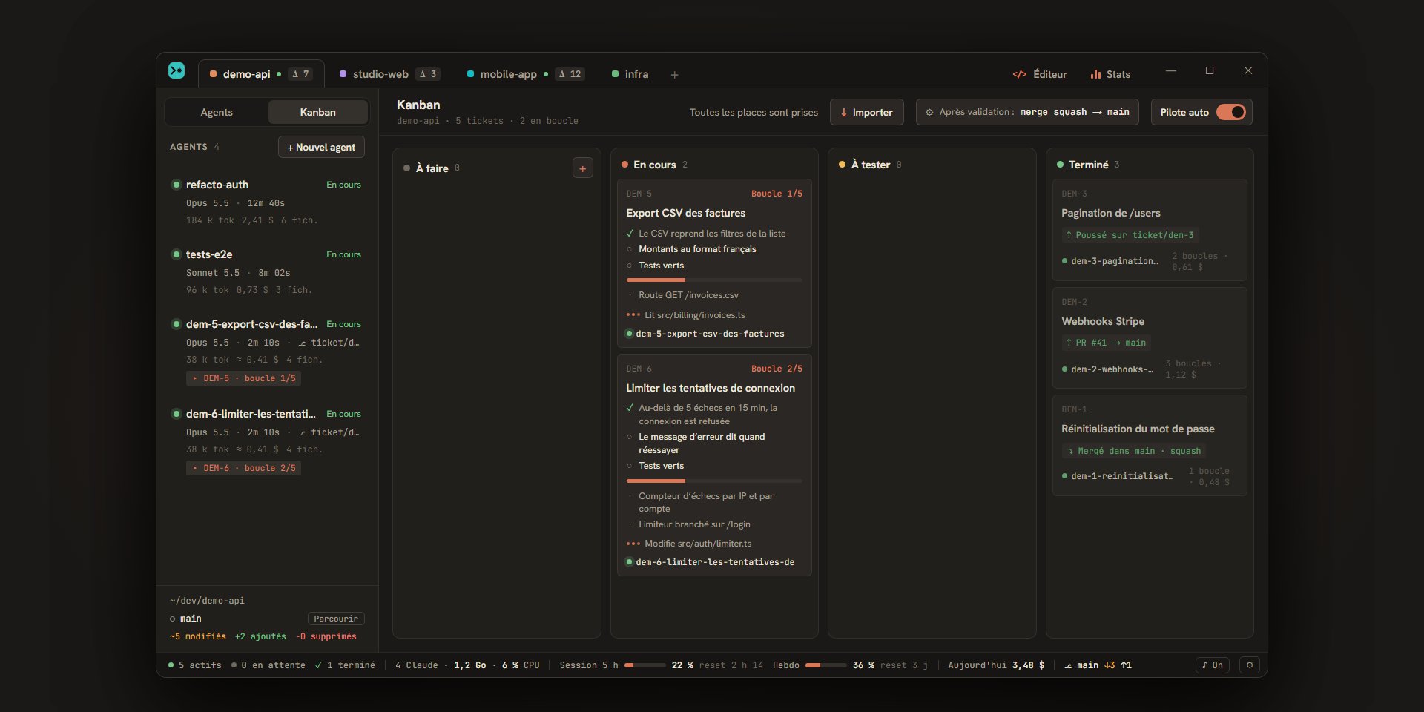Select the Agents sidebar tab
This screenshot has height=712, width=1424.
pos(217,112)
